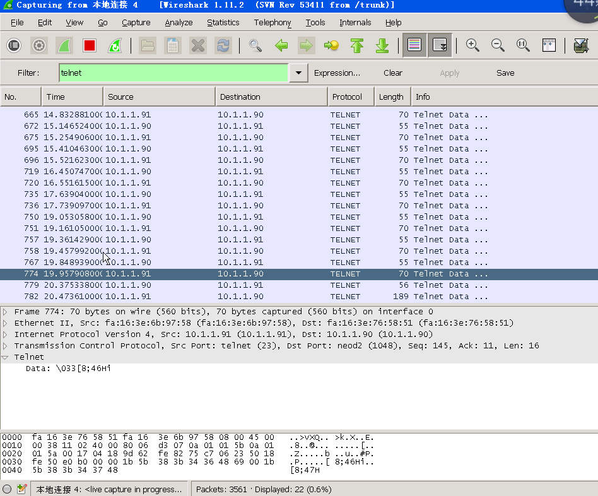The width and height of the screenshot is (598, 496).
Task: Expand Transmission Control Protocol section
Action: (5, 346)
